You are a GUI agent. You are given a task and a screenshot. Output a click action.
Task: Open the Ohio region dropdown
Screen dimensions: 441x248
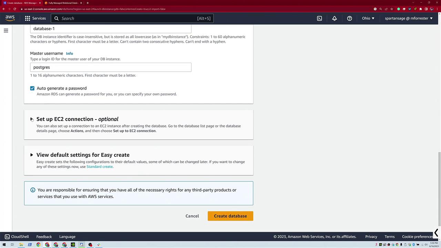(368, 18)
